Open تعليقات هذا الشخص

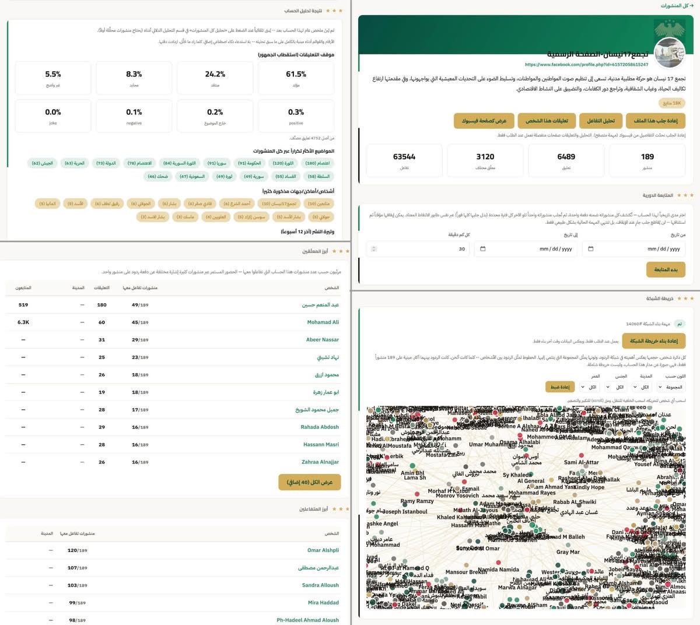(x=547, y=121)
